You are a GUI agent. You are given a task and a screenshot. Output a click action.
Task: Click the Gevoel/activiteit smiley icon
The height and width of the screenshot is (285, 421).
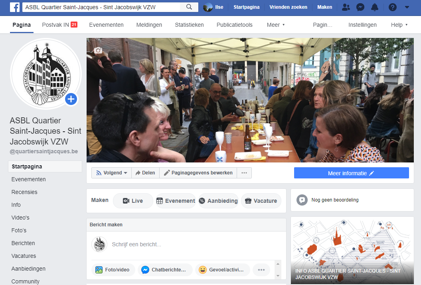coord(203,270)
